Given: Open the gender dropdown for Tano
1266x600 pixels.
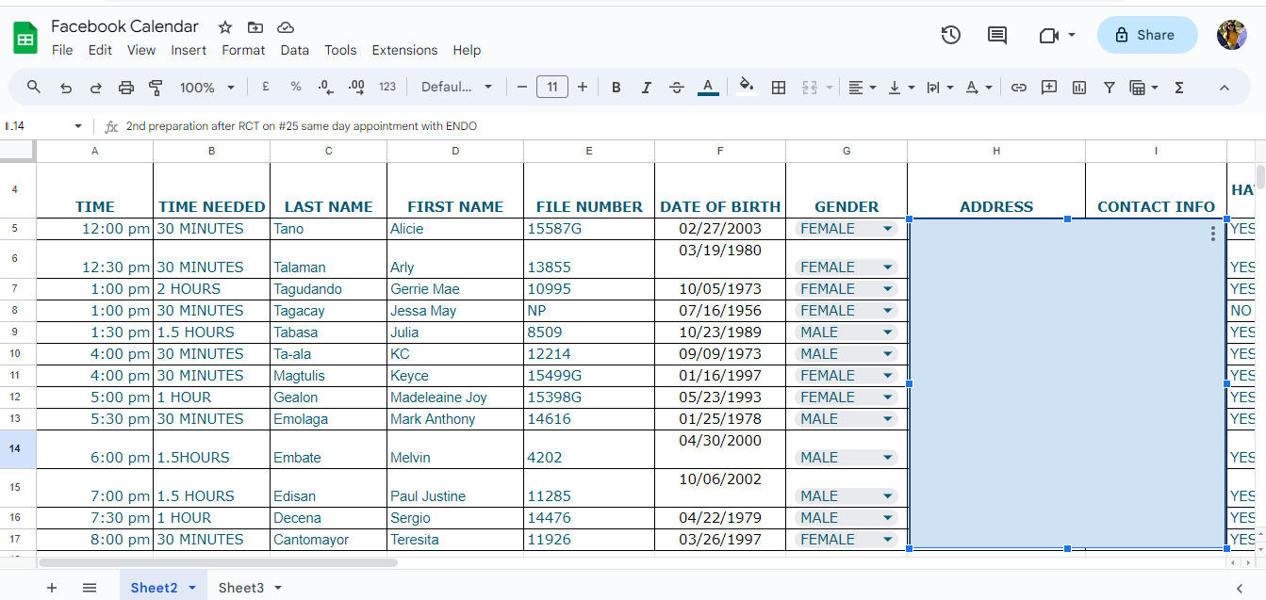Looking at the screenshot, I should pyautogui.click(x=886, y=229).
